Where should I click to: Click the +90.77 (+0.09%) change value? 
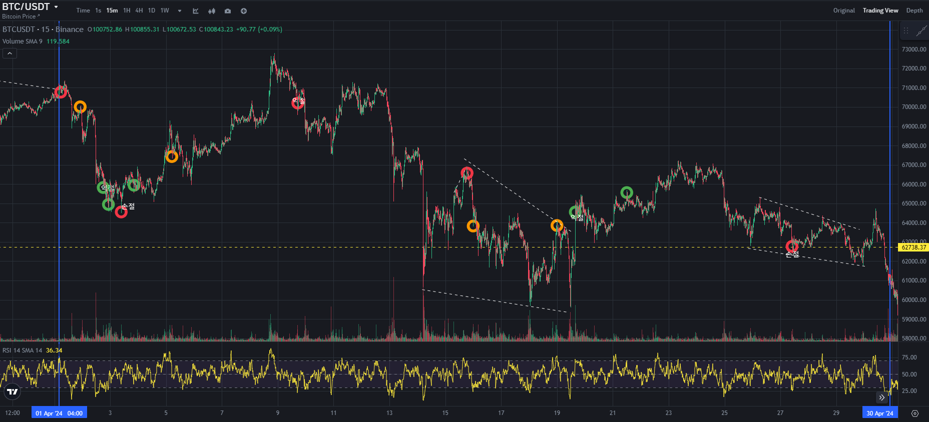[x=259, y=29]
